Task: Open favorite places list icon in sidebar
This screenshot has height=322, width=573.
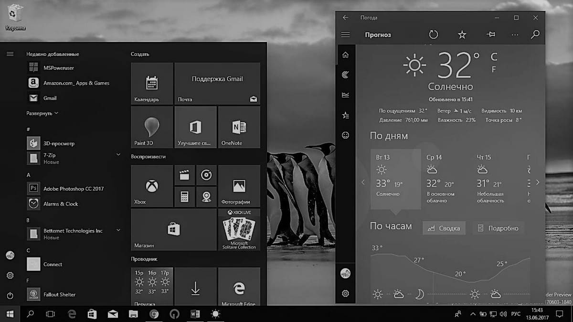Action: click(x=345, y=115)
